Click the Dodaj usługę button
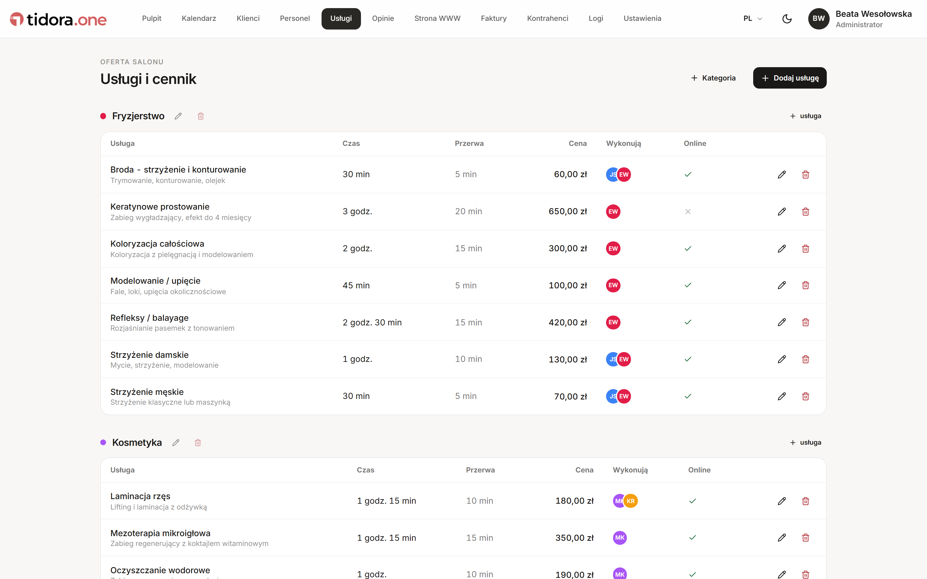Screen dimensions: 927x579 coord(790,78)
